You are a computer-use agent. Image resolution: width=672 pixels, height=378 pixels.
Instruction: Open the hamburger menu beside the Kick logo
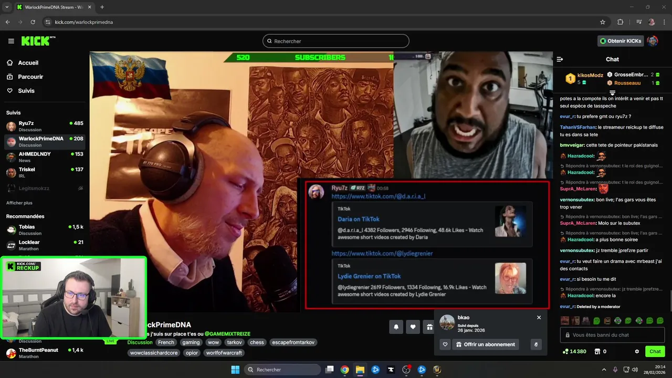[11, 41]
